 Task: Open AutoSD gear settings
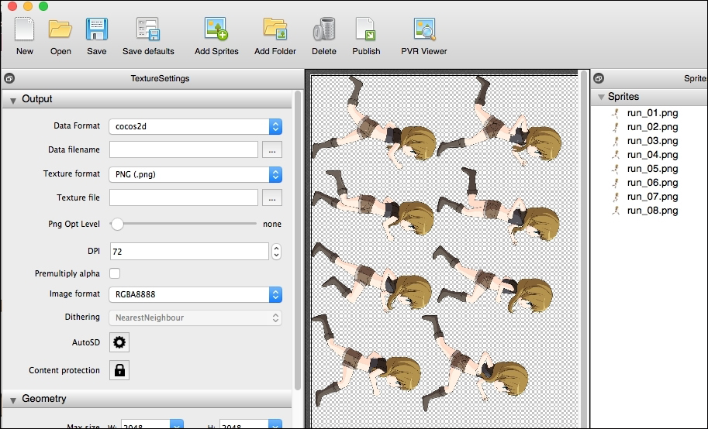119,342
